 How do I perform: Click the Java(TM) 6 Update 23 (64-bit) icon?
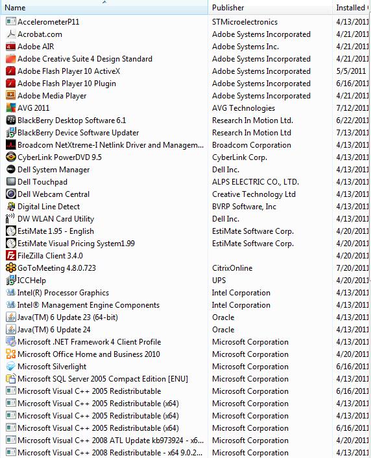(x=11, y=317)
